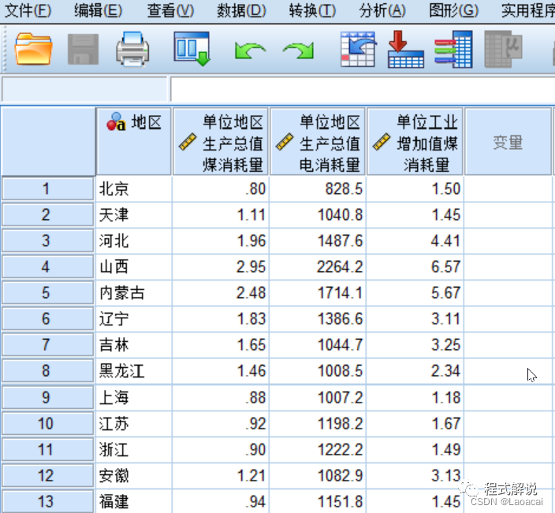Click the 安徽 cell
Image resolution: width=555 pixels, height=513 pixels.
click(x=133, y=475)
